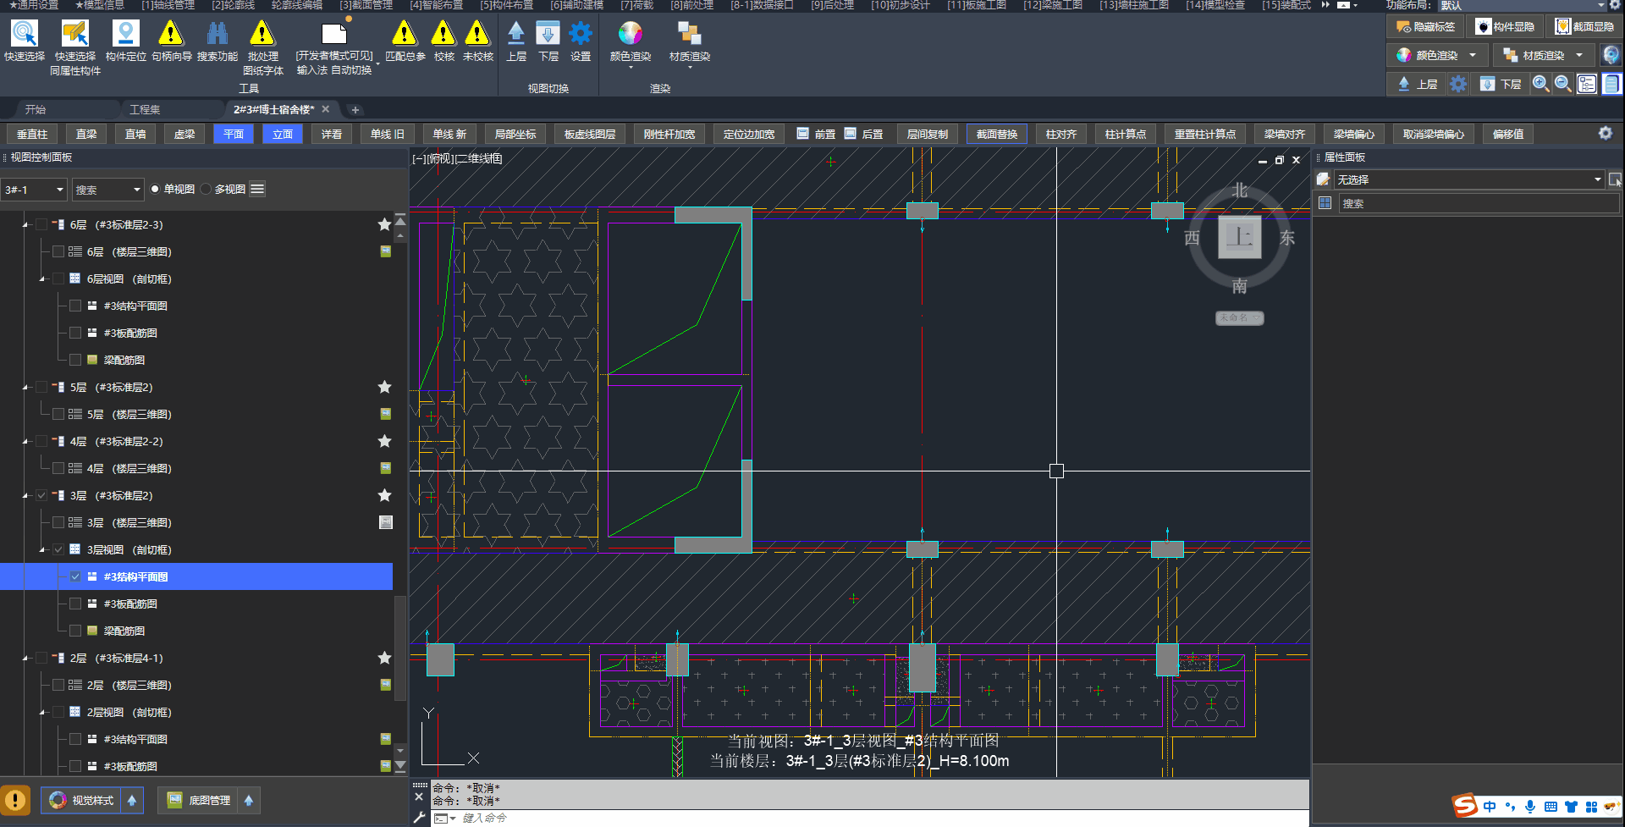Check the #3板配筋图 box under 3层视图
Screen dimensions: 1625x827
click(75, 604)
